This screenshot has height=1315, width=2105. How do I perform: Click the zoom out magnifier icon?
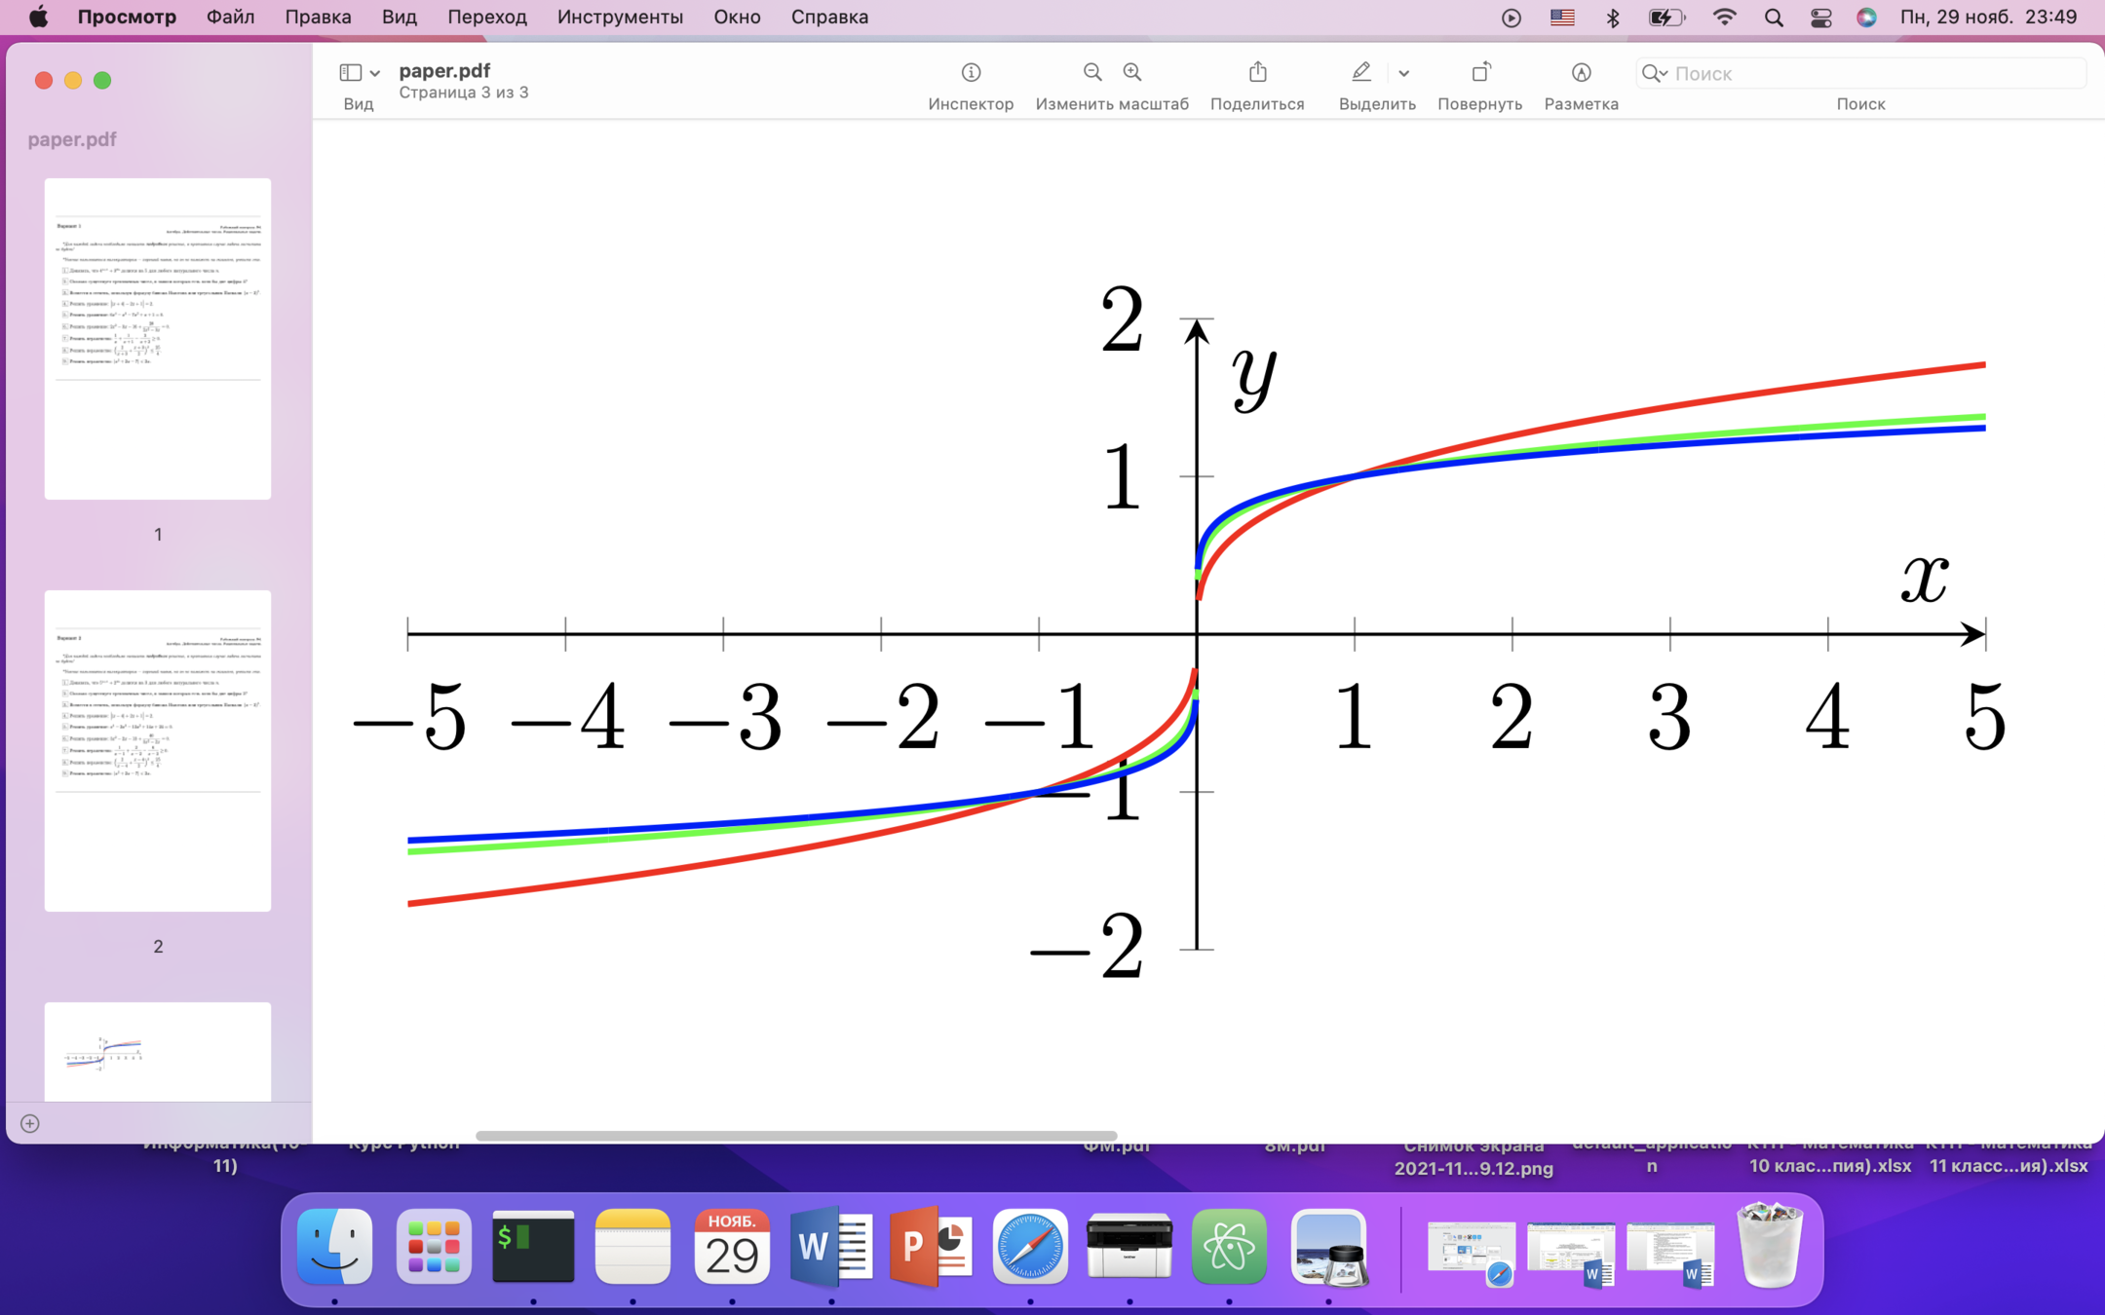tap(1092, 72)
